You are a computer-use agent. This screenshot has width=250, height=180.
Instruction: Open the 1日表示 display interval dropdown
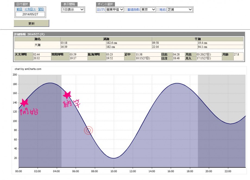tap(73, 10)
